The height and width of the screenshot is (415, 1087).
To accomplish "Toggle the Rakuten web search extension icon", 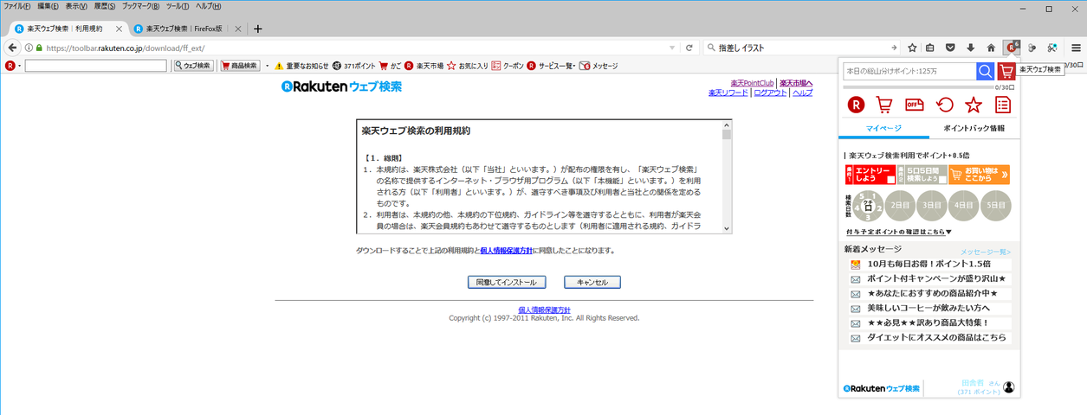I will [x=1011, y=48].
